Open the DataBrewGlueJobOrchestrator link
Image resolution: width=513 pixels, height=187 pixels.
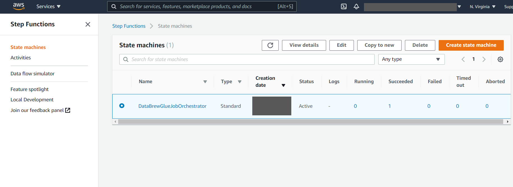tap(172, 106)
